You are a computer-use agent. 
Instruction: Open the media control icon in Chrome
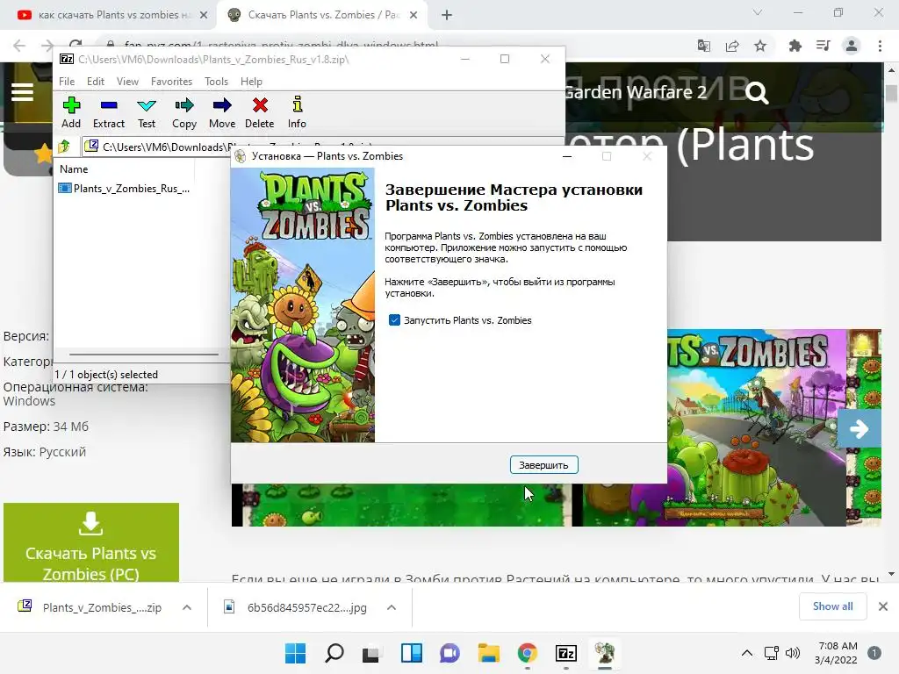click(823, 46)
